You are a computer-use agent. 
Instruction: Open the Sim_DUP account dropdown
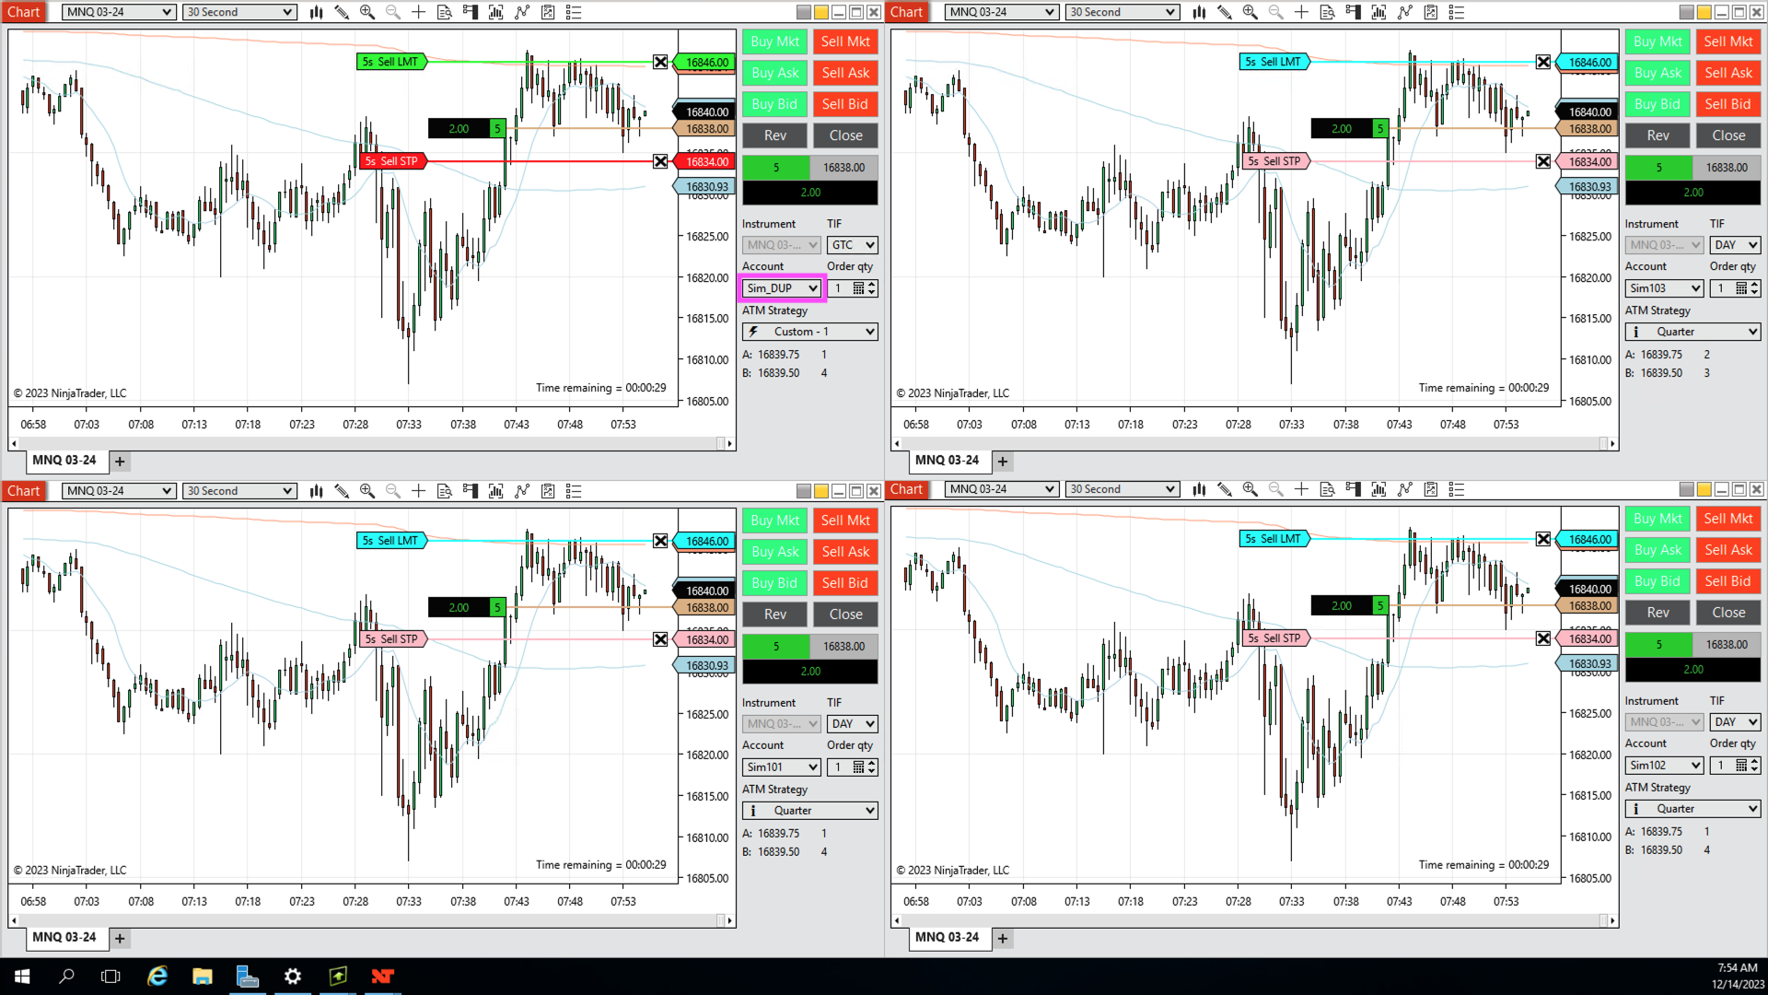[x=781, y=288]
